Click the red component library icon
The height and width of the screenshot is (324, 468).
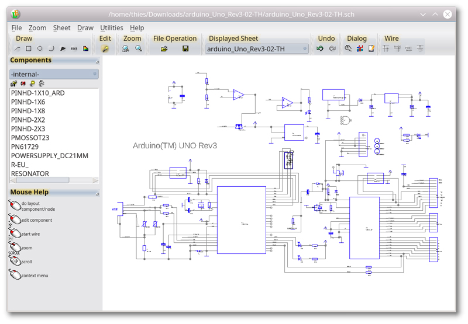(x=23, y=83)
